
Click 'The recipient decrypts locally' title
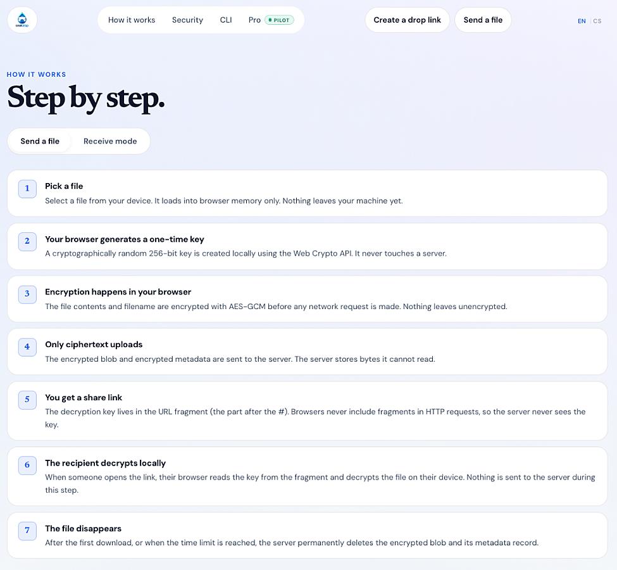(x=106, y=463)
